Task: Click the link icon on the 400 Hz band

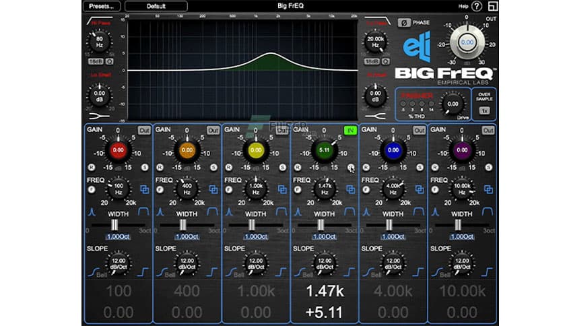Action: [213, 189]
